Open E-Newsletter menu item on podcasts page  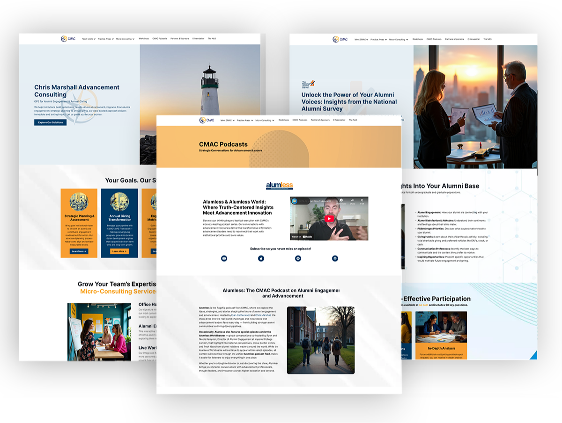(340, 120)
